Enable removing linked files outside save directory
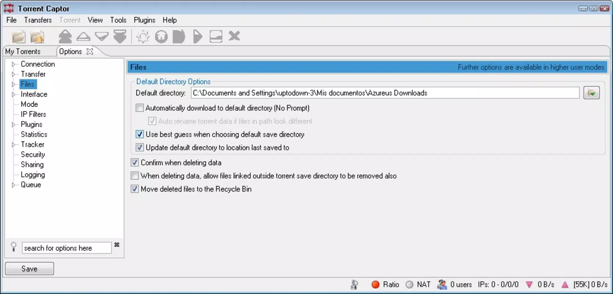This screenshot has width=613, height=294. pyautogui.click(x=135, y=176)
